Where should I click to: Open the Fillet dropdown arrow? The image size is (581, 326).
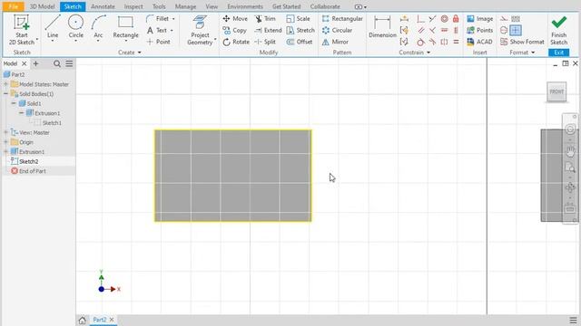tap(173, 19)
